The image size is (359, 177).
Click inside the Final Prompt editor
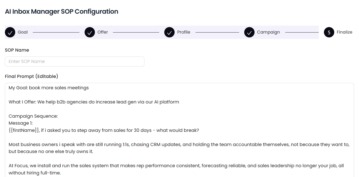coord(178,116)
